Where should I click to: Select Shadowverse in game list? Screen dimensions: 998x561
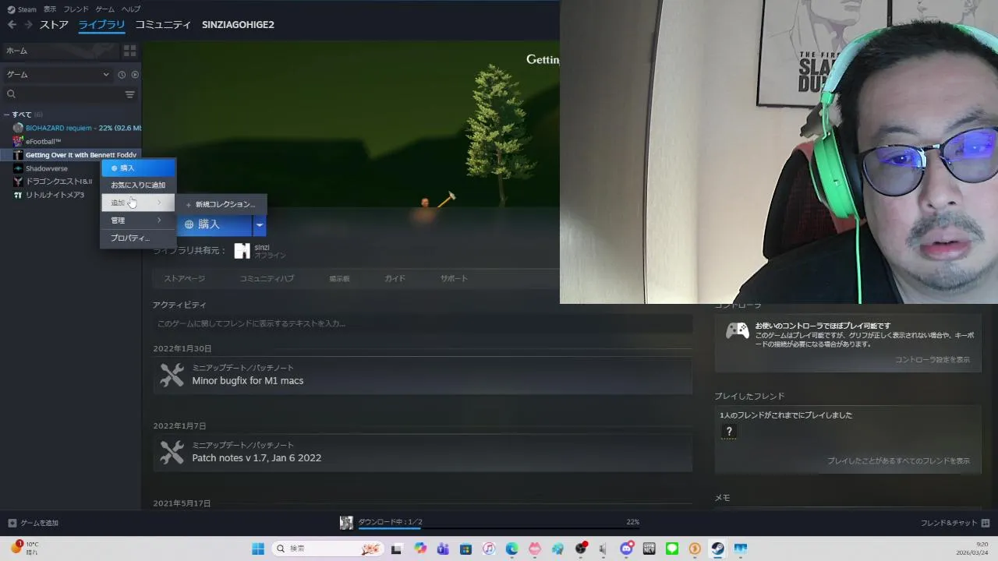(x=47, y=168)
